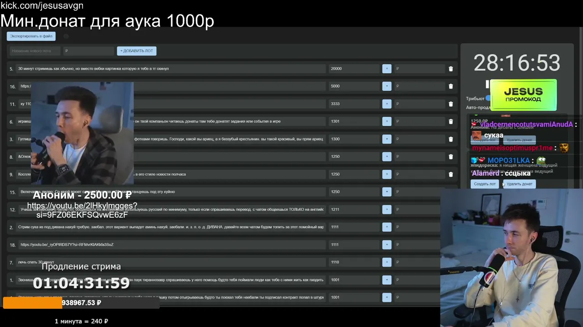
Task: Edit the 1301 amount in lot 6
Action: [x=354, y=121]
